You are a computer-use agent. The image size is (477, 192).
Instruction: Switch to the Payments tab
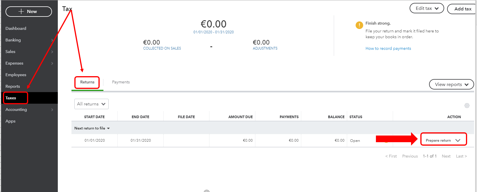pos(121,82)
